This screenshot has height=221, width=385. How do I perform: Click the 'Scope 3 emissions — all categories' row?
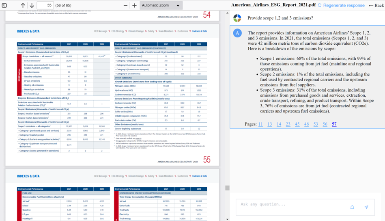click(63, 126)
